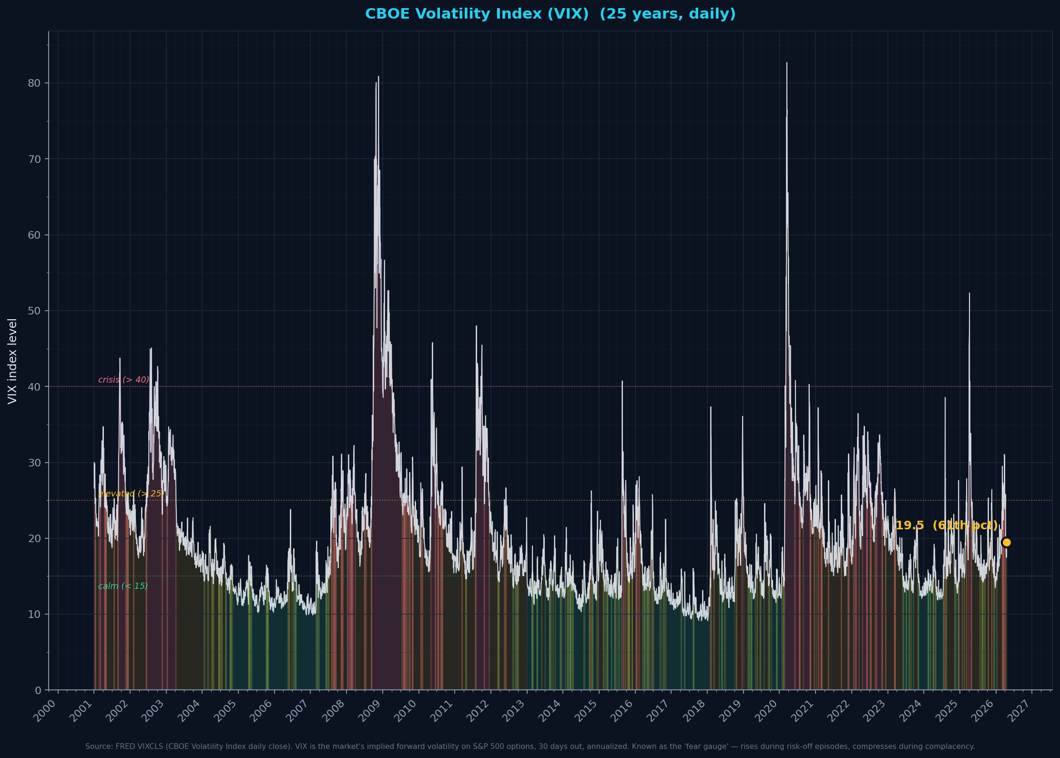Image resolution: width=1060 pixels, height=758 pixels.
Task: Click the 'crisis (> 40)' threshold label
Action: 123,380
